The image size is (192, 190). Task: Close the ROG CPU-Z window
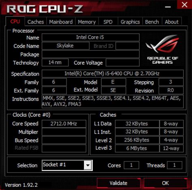click(184, 5)
